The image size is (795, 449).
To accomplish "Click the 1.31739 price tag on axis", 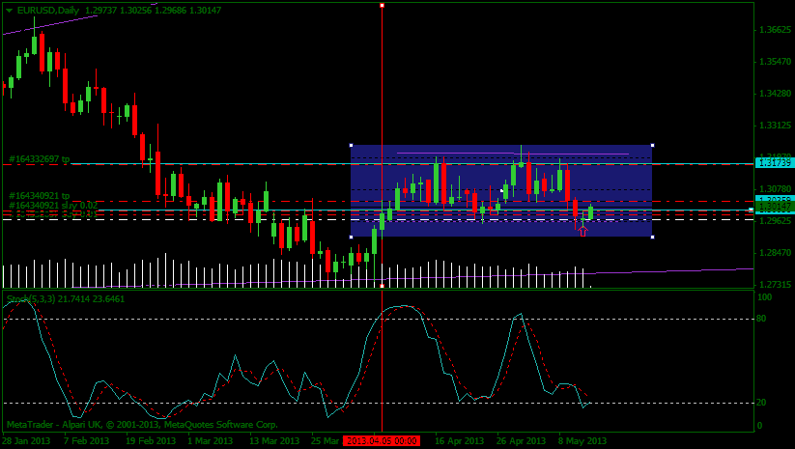I will pos(773,164).
